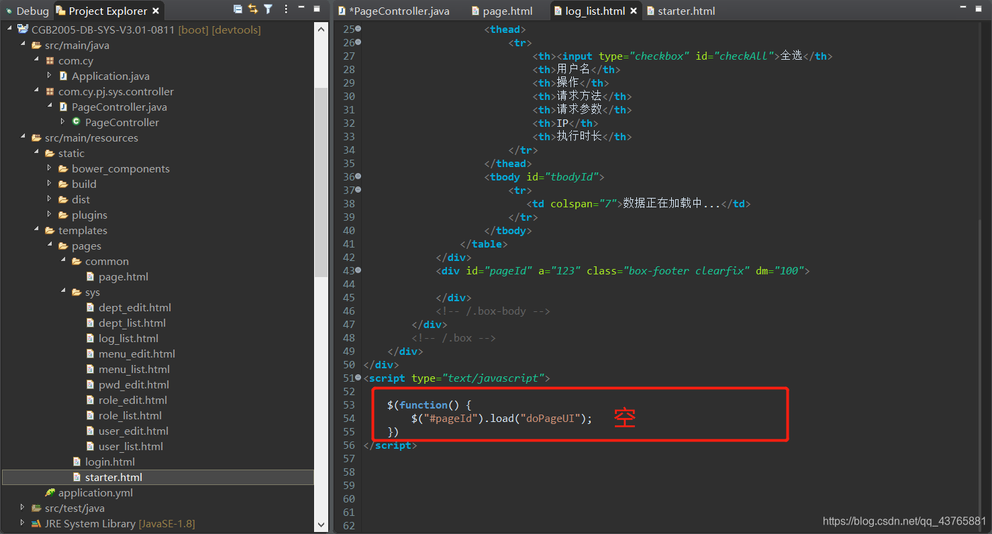The image size is (992, 534).
Task: Select role_edit.html in the tree
Action: pos(133,400)
